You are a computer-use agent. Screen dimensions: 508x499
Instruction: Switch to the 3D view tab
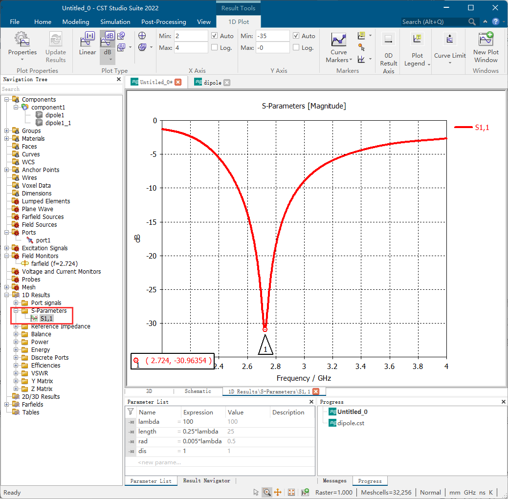click(x=149, y=391)
